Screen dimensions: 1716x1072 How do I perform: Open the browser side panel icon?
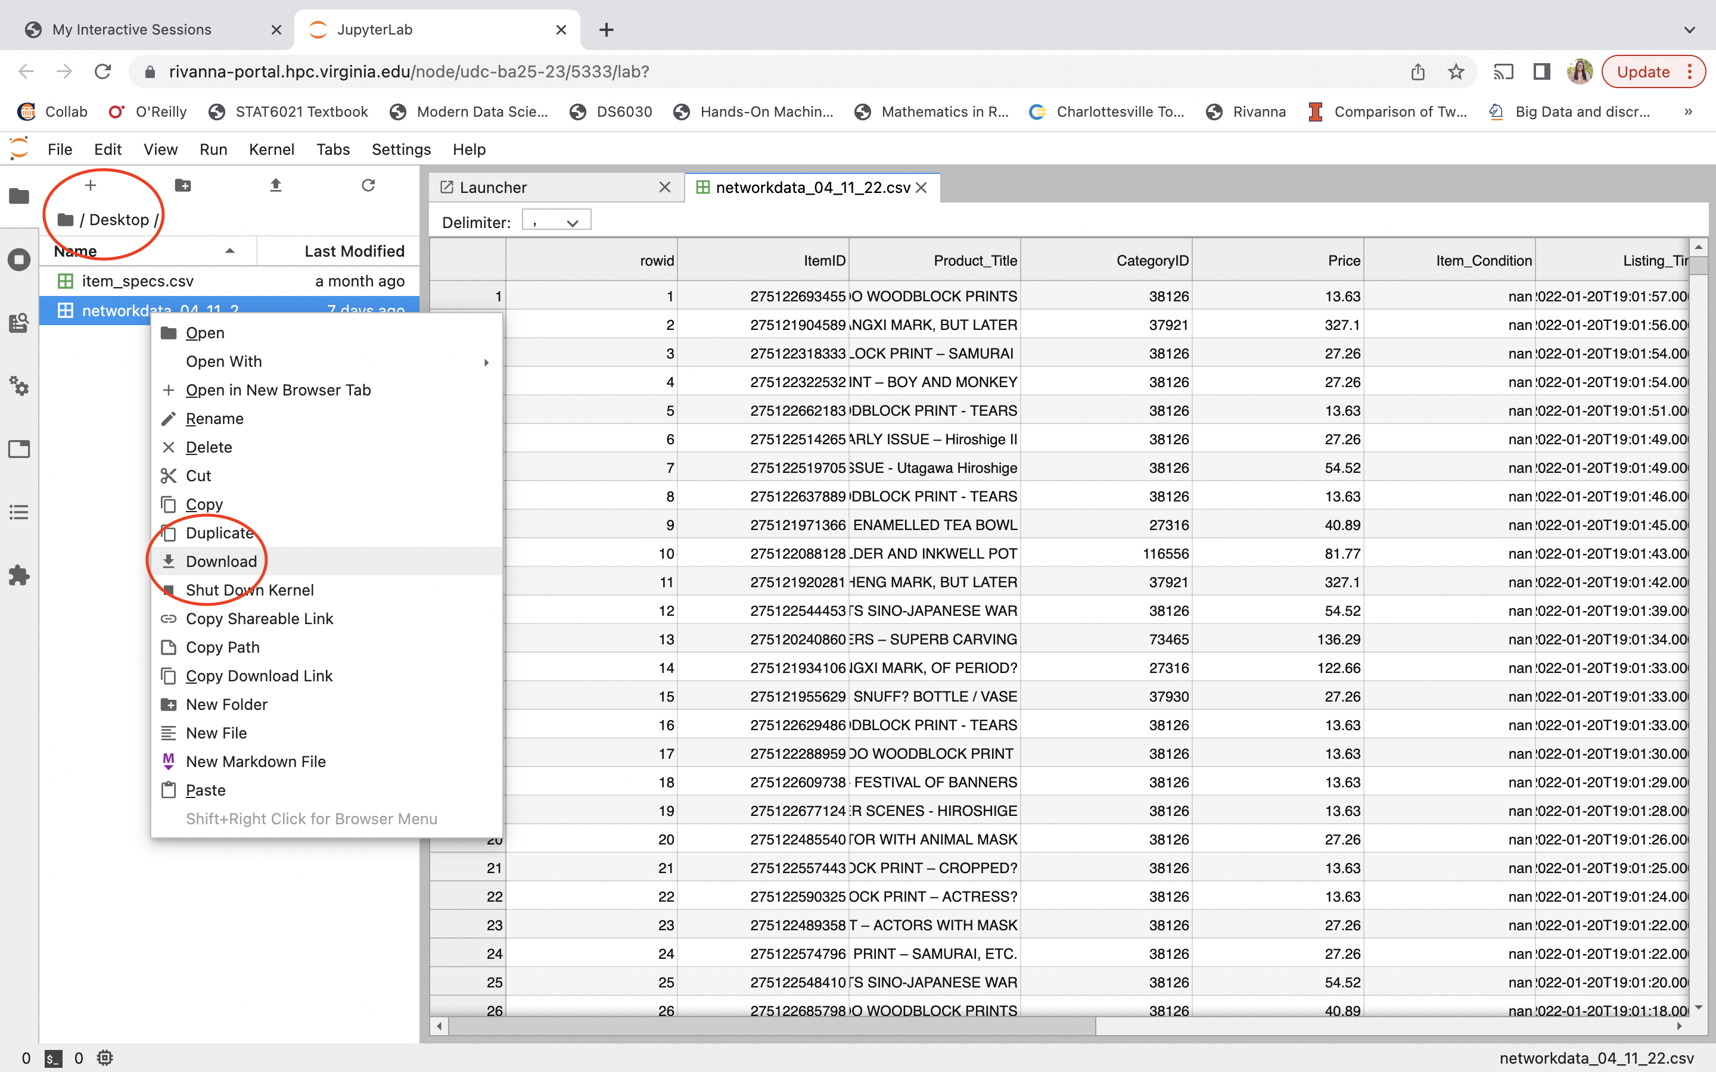(1541, 71)
